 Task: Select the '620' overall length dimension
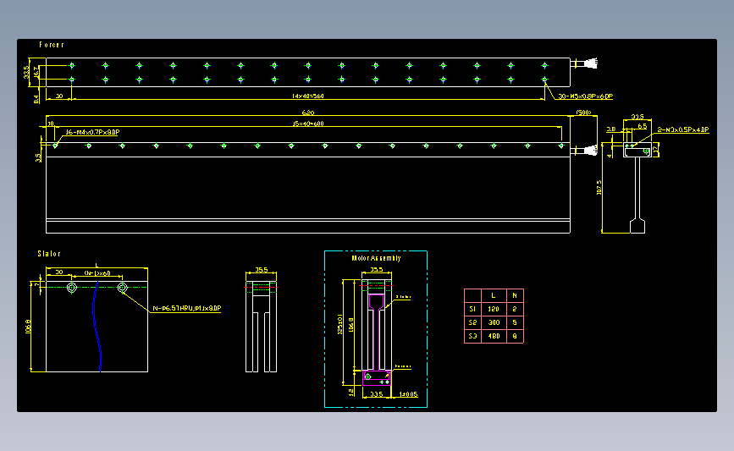pyautogui.click(x=308, y=113)
